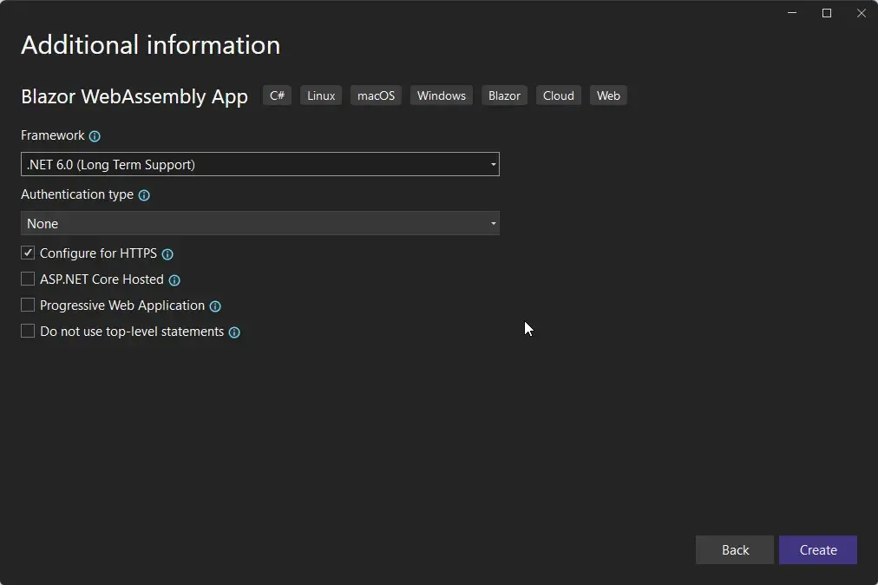Enable Do not use top-level statements

click(x=27, y=331)
